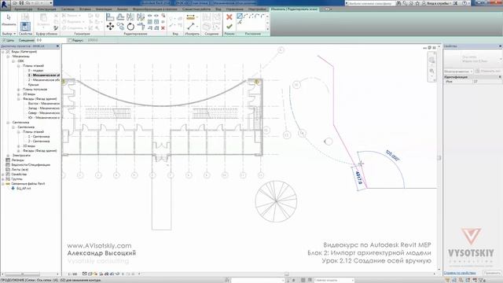Select the Ведомости/Спецификации tree item
Viewport: 503px width, 283px height.
(31, 165)
